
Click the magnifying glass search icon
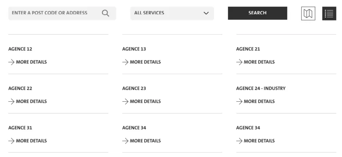[x=106, y=13]
